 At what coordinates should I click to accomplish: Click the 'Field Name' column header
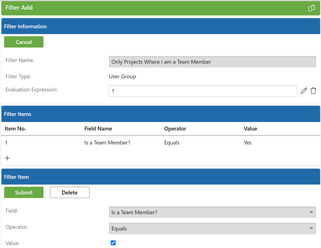point(98,129)
